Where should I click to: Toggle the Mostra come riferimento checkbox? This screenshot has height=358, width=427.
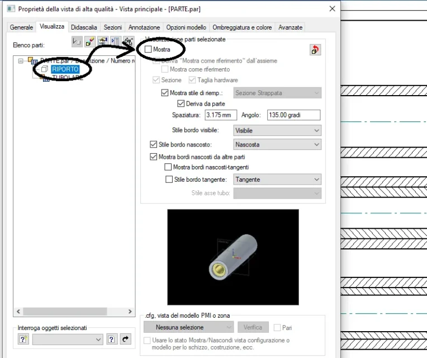[164, 69]
